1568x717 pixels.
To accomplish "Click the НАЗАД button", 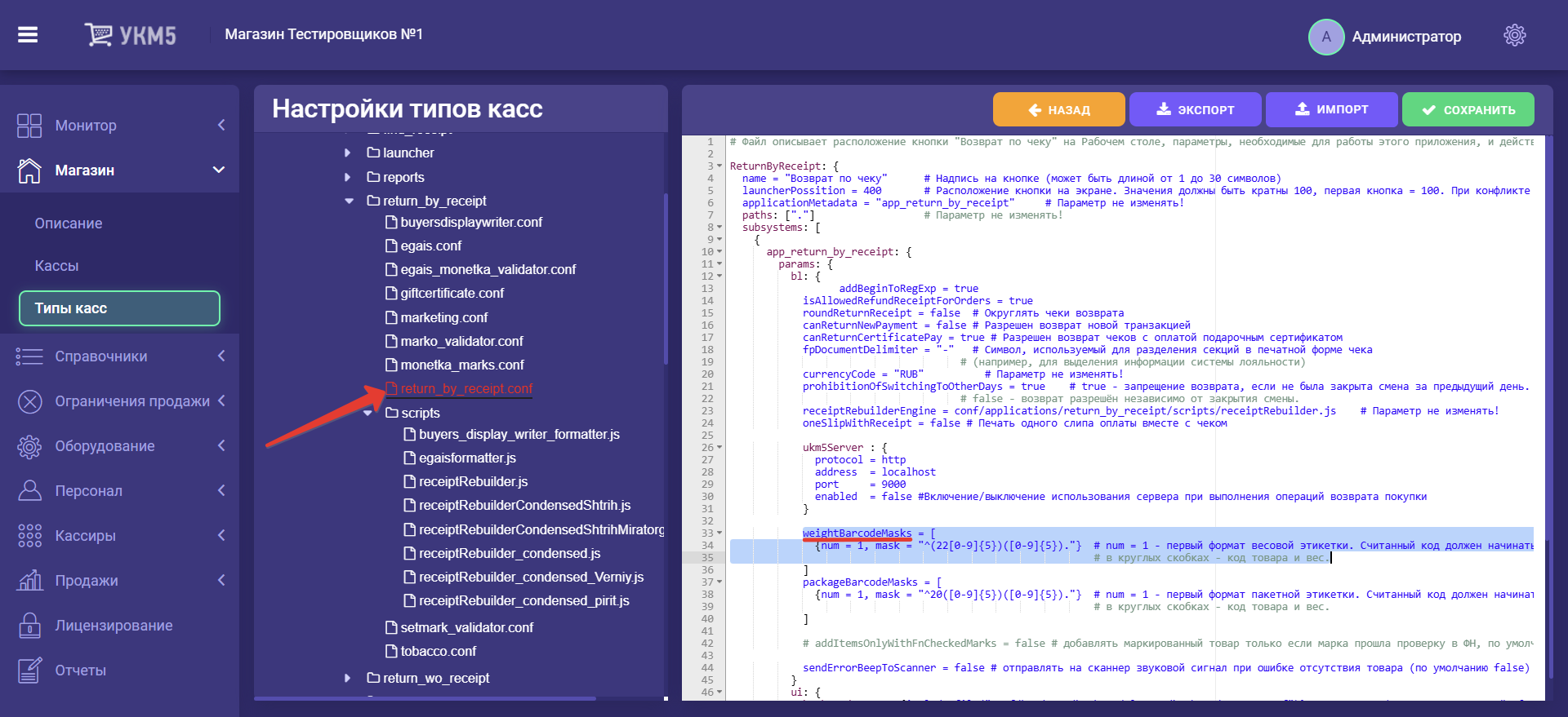I will (x=1059, y=109).
